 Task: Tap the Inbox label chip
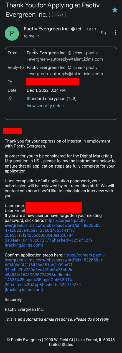(x=59, y=14)
